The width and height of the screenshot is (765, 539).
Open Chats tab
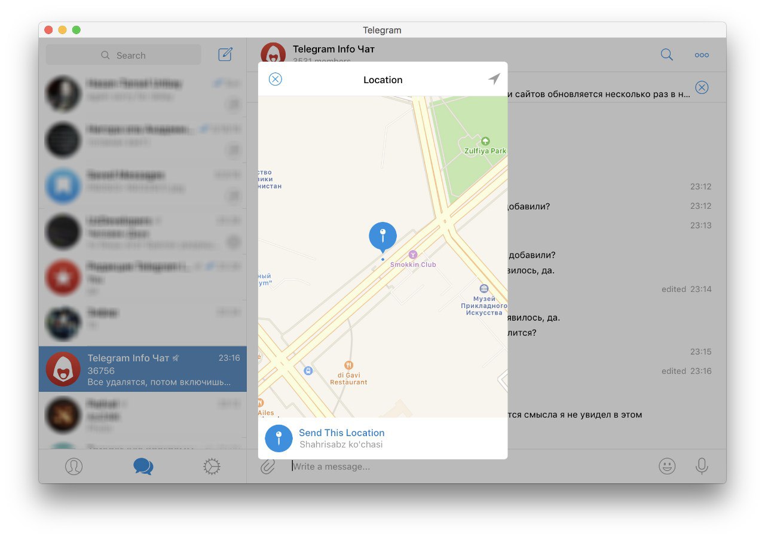[143, 467]
